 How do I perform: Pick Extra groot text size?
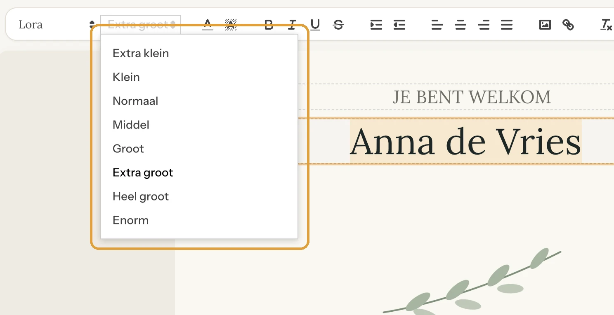[x=199, y=173]
